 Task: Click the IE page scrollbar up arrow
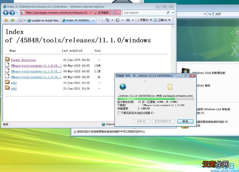coord(173,27)
